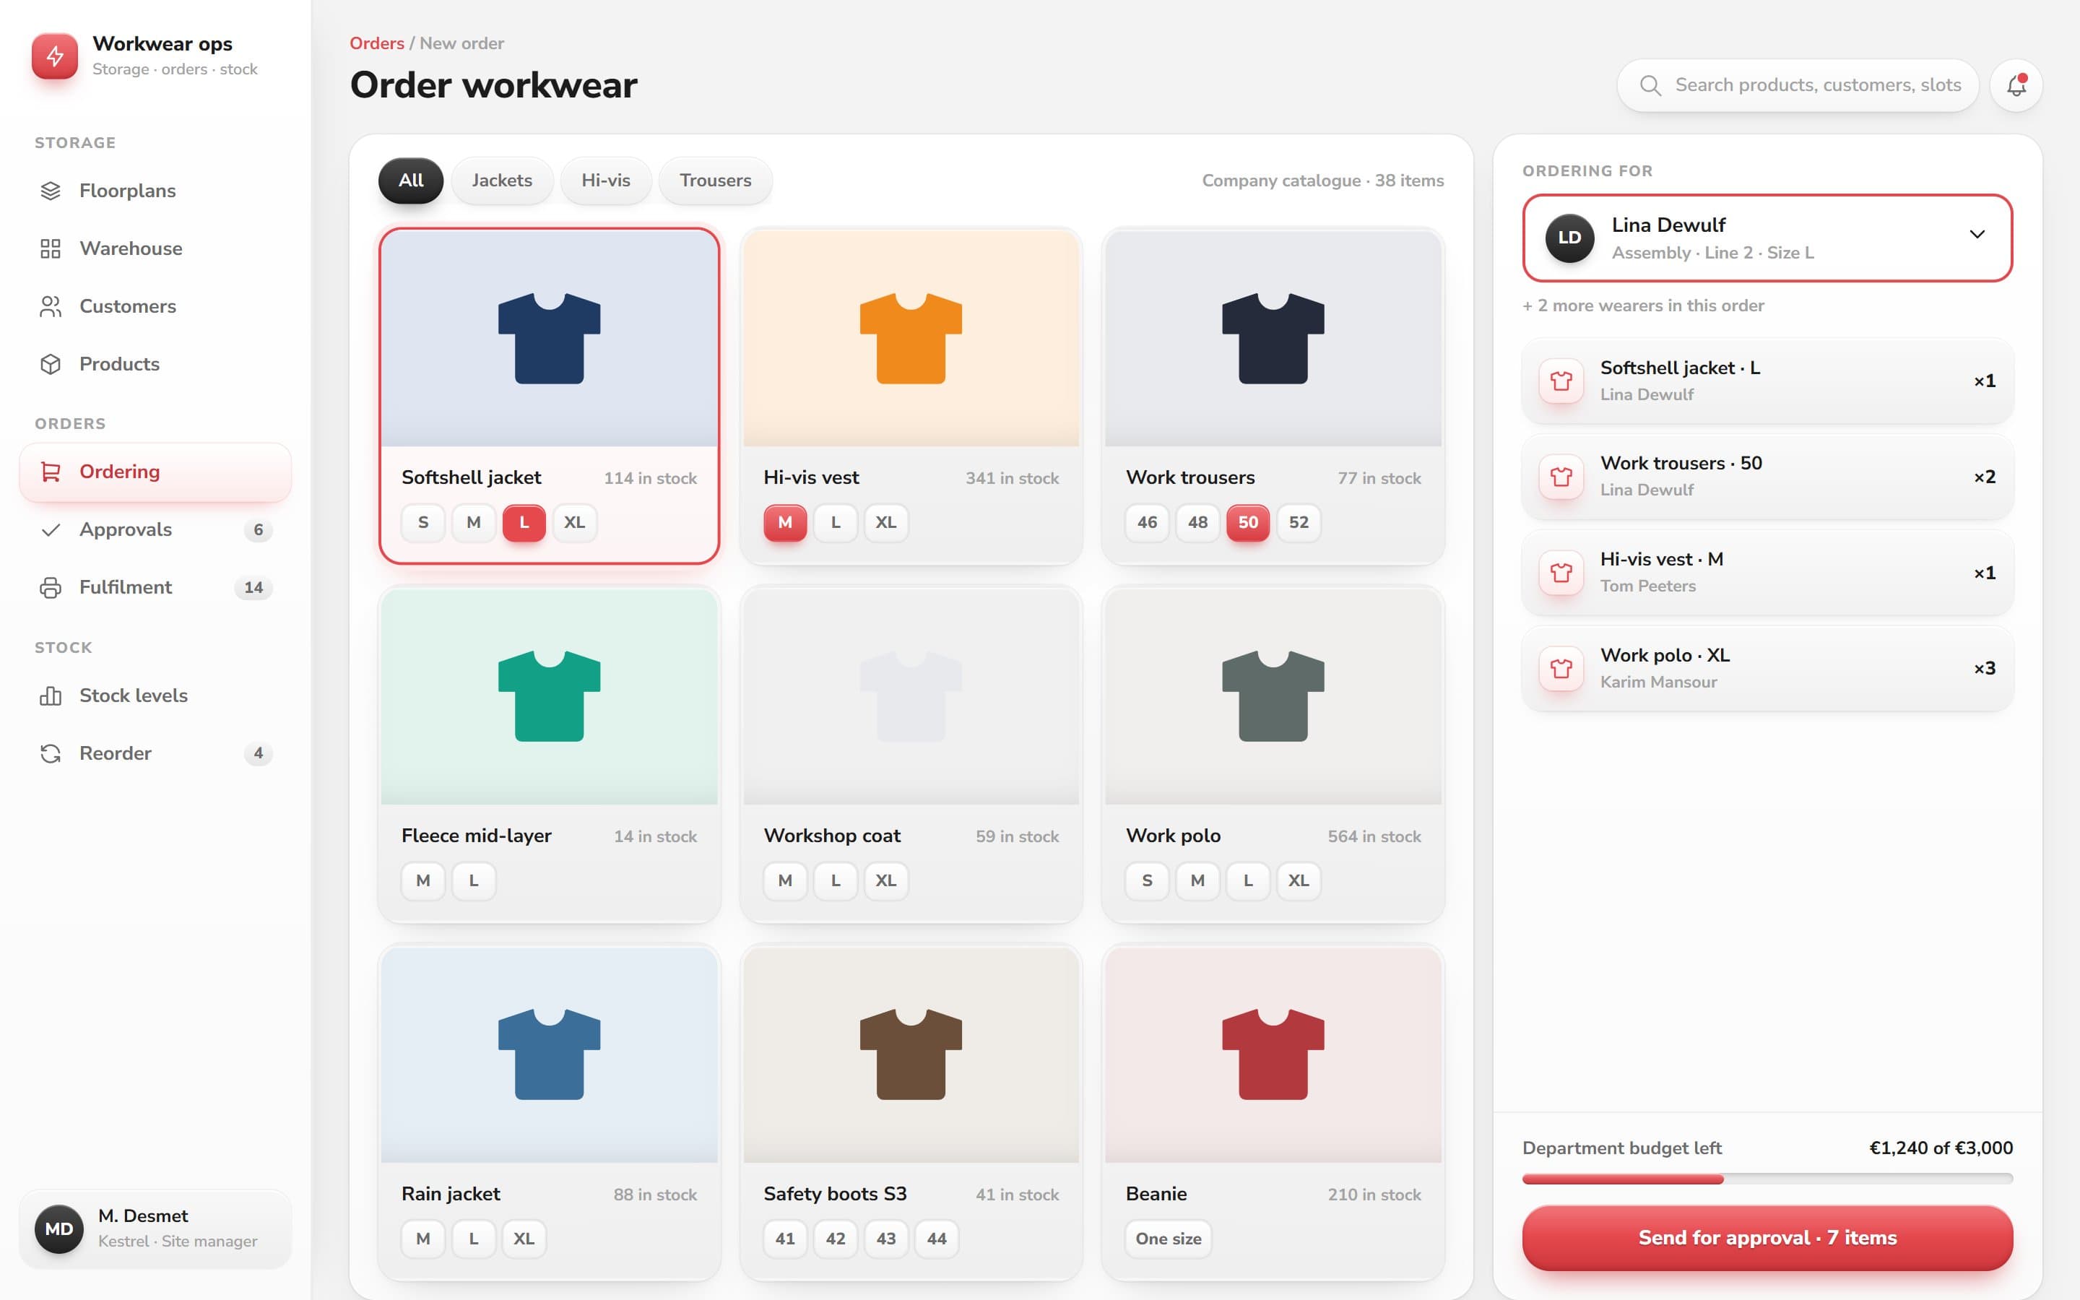Image resolution: width=2080 pixels, height=1300 pixels.
Task: Open M. Desmet account menu
Action: [x=155, y=1228]
